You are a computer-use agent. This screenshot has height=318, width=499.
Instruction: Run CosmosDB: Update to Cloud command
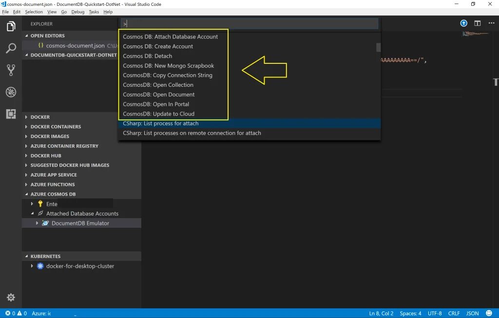click(x=249, y=114)
